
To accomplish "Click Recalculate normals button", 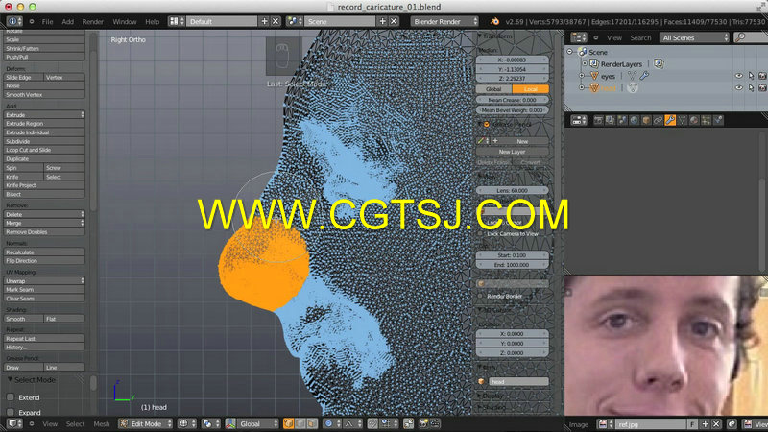I will click(x=44, y=252).
